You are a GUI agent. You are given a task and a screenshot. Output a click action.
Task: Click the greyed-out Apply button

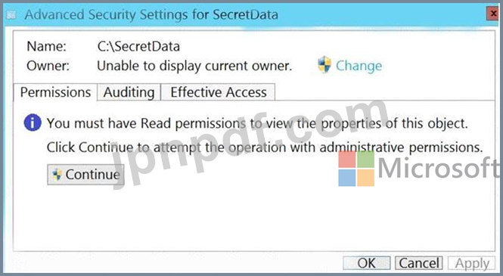tap(471, 263)
